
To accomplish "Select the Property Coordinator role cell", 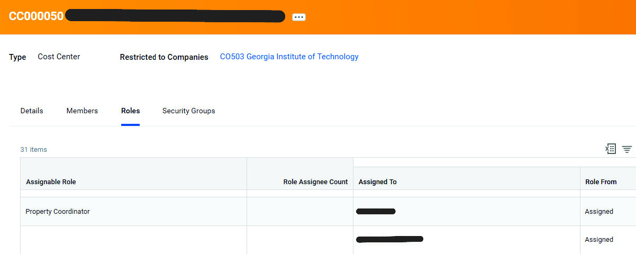I will 133,212.
